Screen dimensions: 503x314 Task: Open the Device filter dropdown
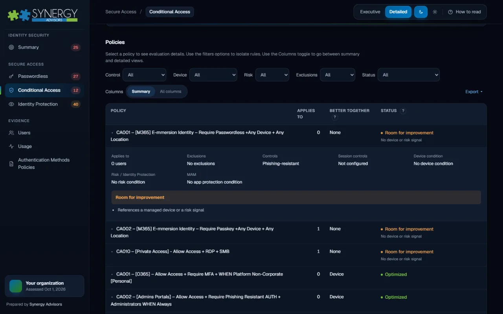(x=213, y=75)
